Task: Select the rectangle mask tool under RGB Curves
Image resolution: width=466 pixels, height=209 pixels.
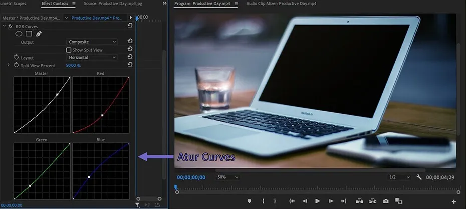Action: [29, 34]
